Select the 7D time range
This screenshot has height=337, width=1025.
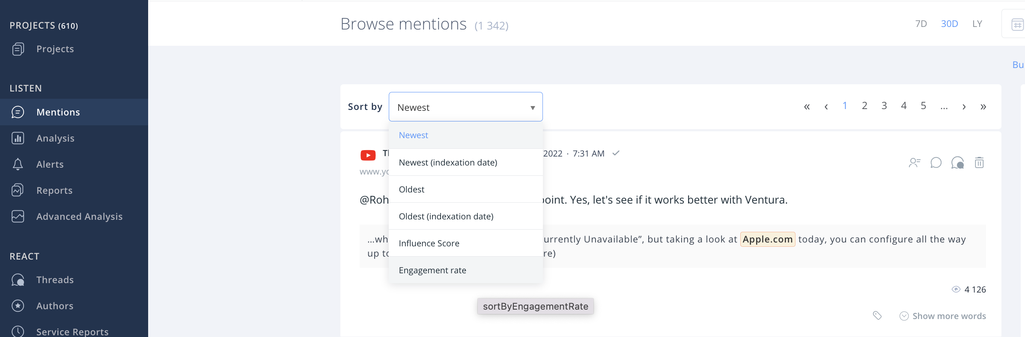point(921,24)
